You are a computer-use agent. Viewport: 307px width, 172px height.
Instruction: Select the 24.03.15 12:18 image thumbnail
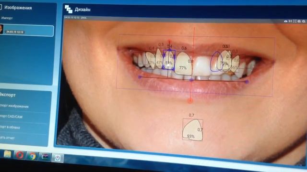(x=27, y=31)
